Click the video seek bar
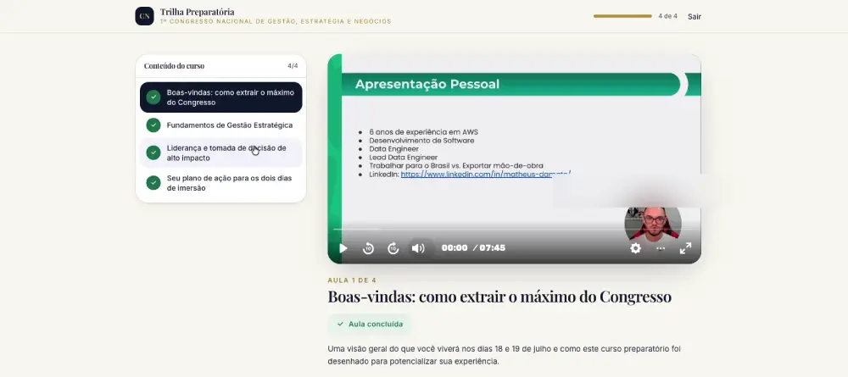The width and height of the screenshot is (848, 377). pos(514,229)
